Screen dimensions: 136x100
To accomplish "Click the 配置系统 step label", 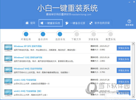I will [x=111, y=39].
